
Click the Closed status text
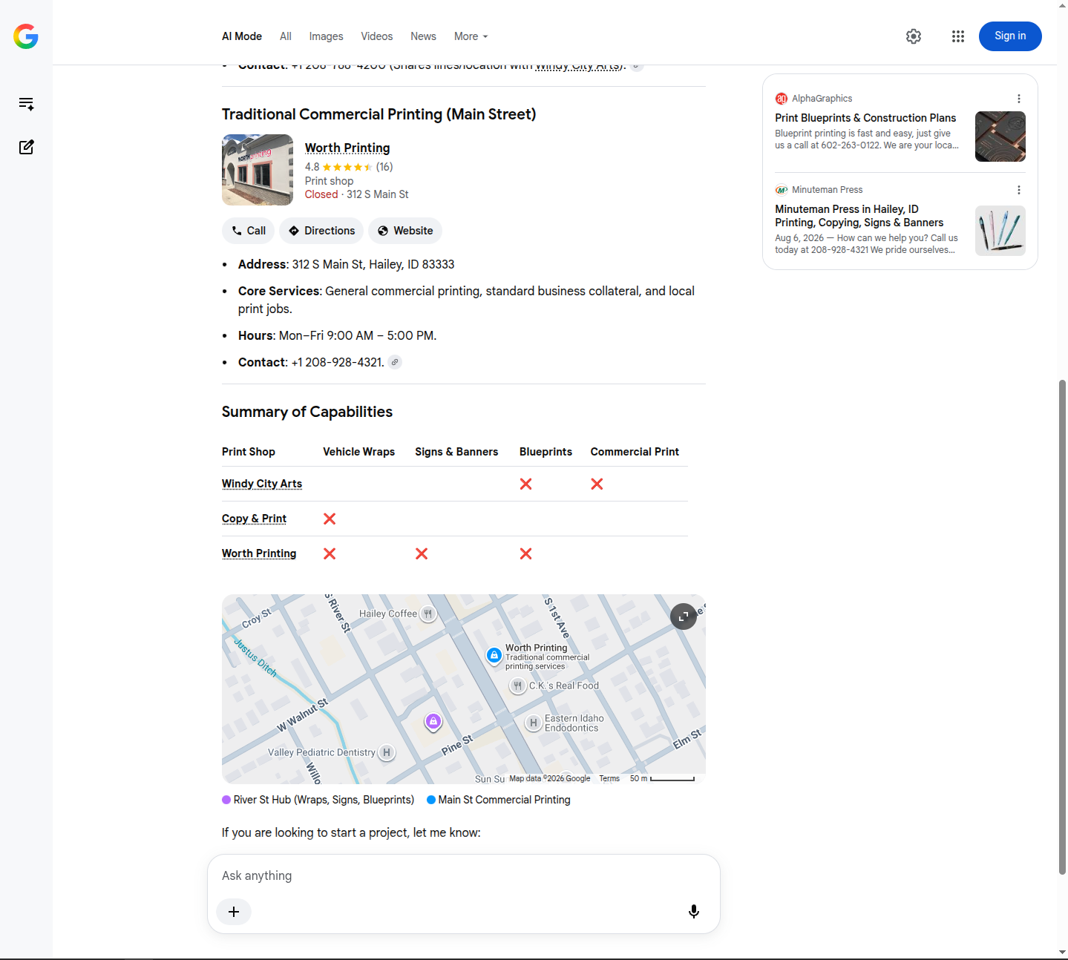coord(321,194)
